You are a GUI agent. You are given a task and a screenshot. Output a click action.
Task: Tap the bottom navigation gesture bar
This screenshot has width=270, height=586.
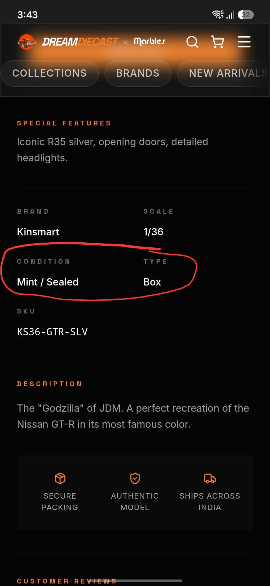[135, 581]
